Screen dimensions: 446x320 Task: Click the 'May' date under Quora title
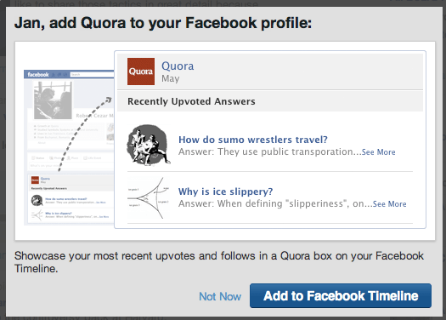(x=171, y=78)
